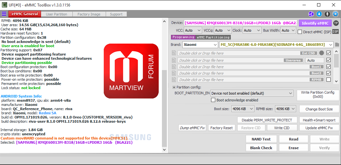Switch to the Factory Image tab
341x165 pixels.
pyautogui.click(x=89, y=14)
